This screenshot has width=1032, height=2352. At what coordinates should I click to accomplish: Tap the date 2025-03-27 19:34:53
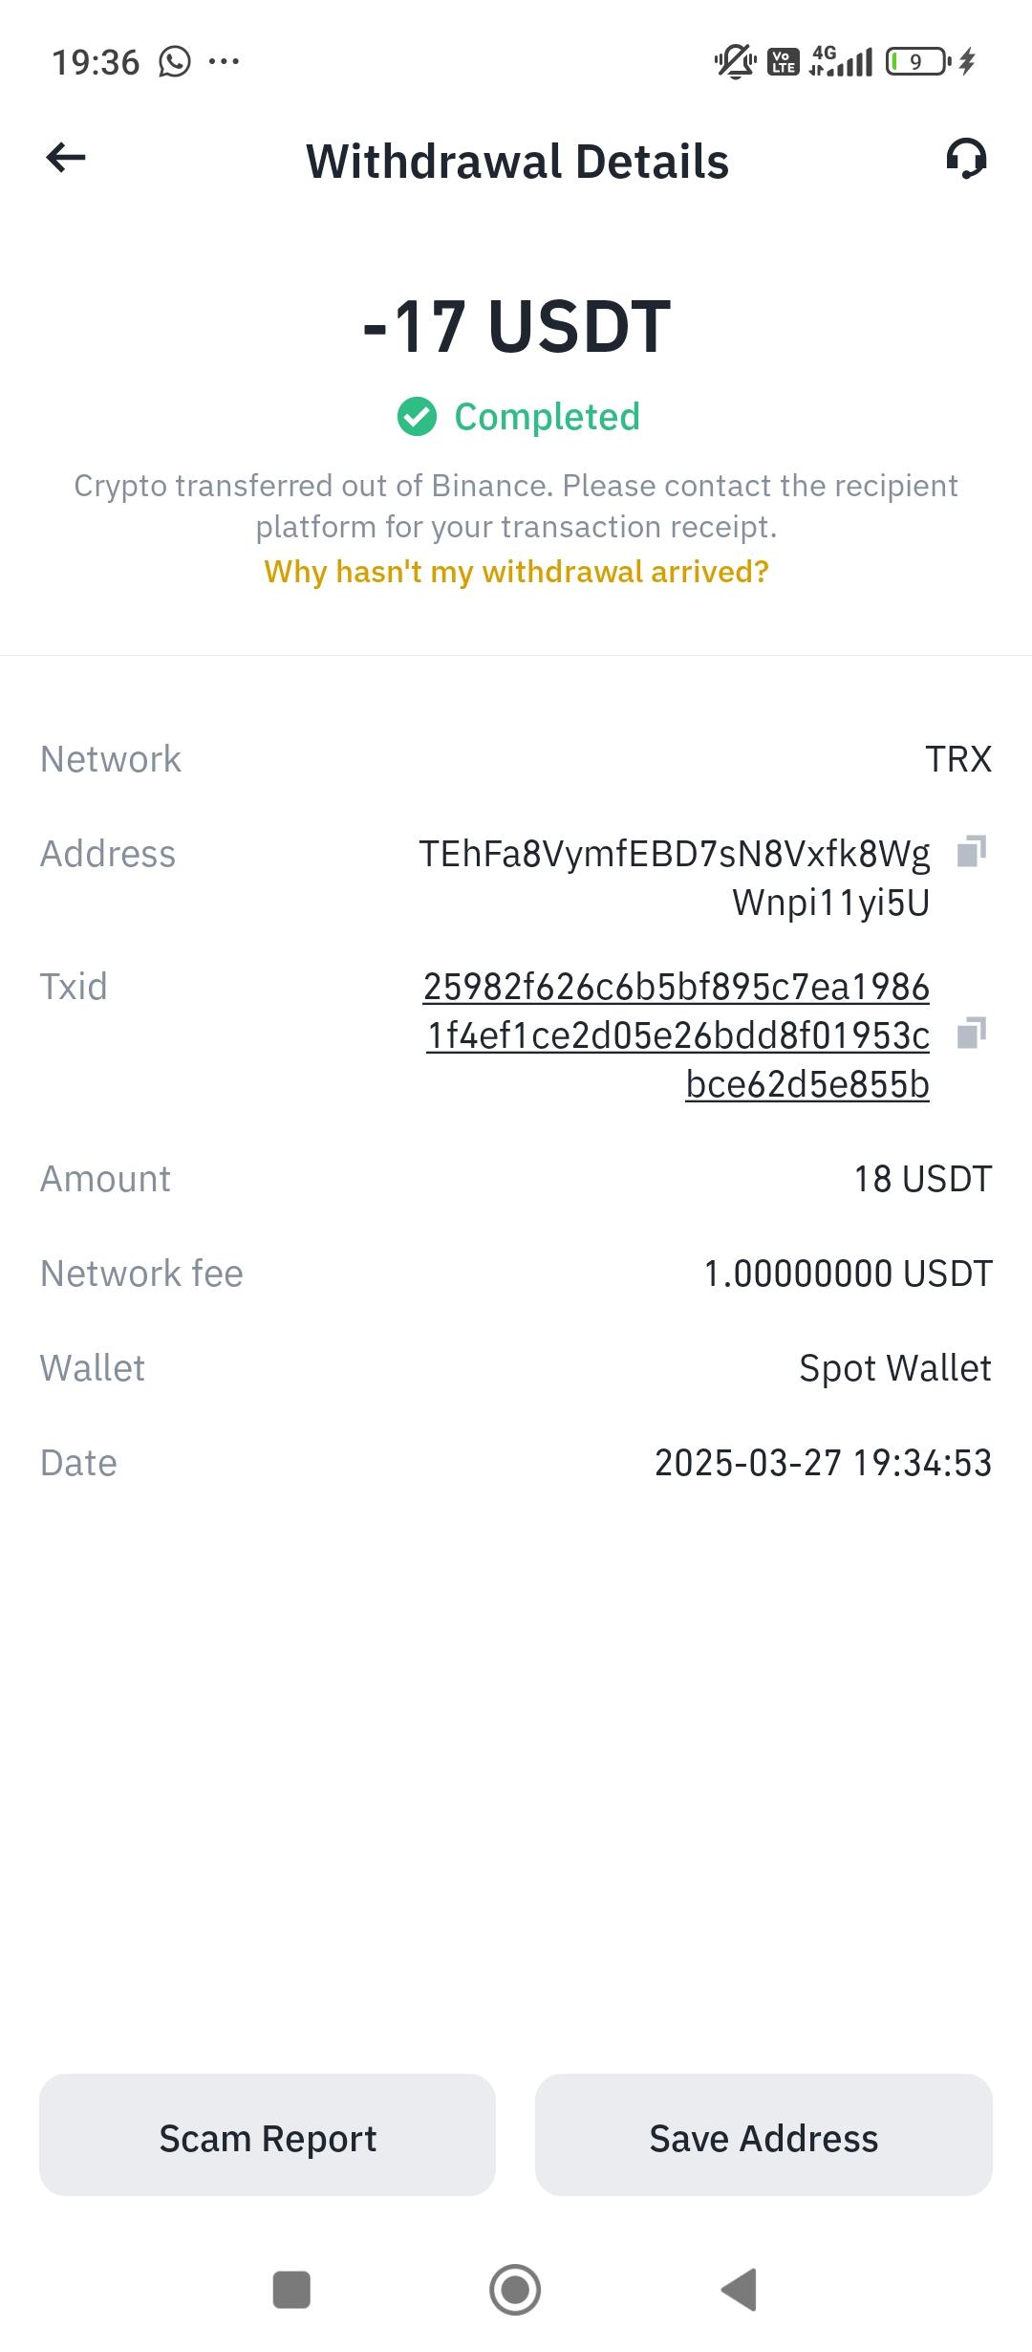tap(823, 1463)
